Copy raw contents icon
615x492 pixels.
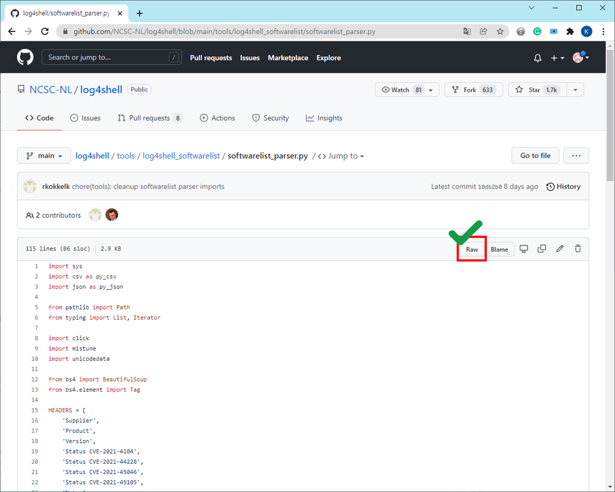point(542,249)
